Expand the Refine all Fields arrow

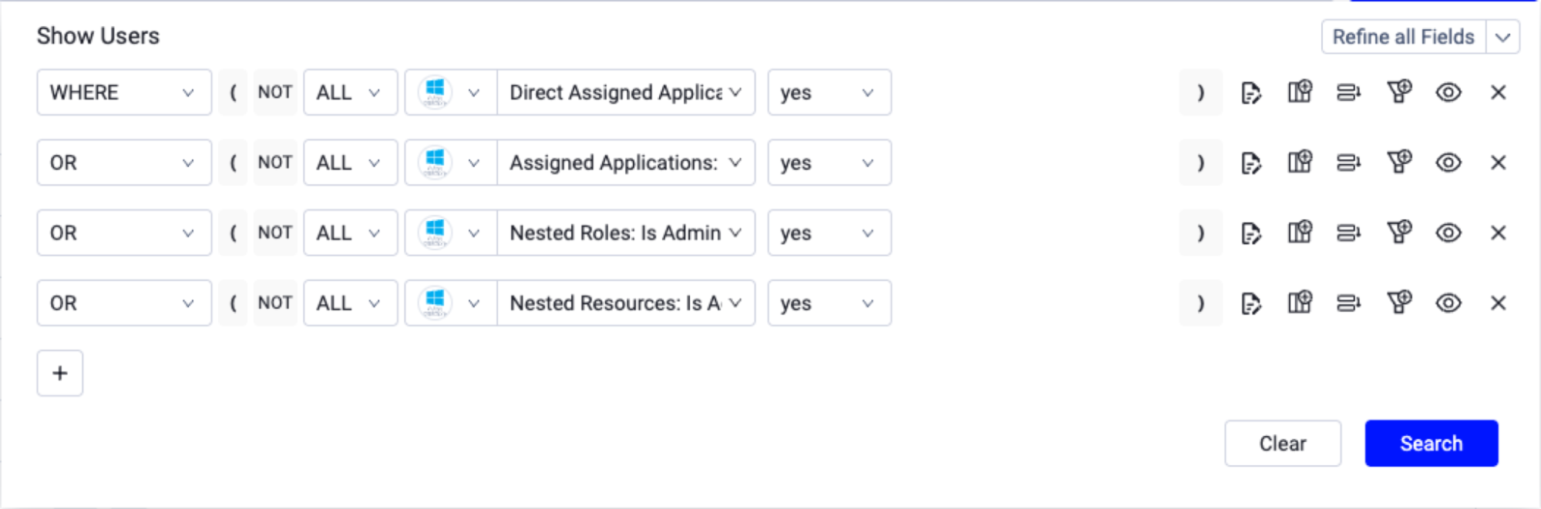point(1503,37)
